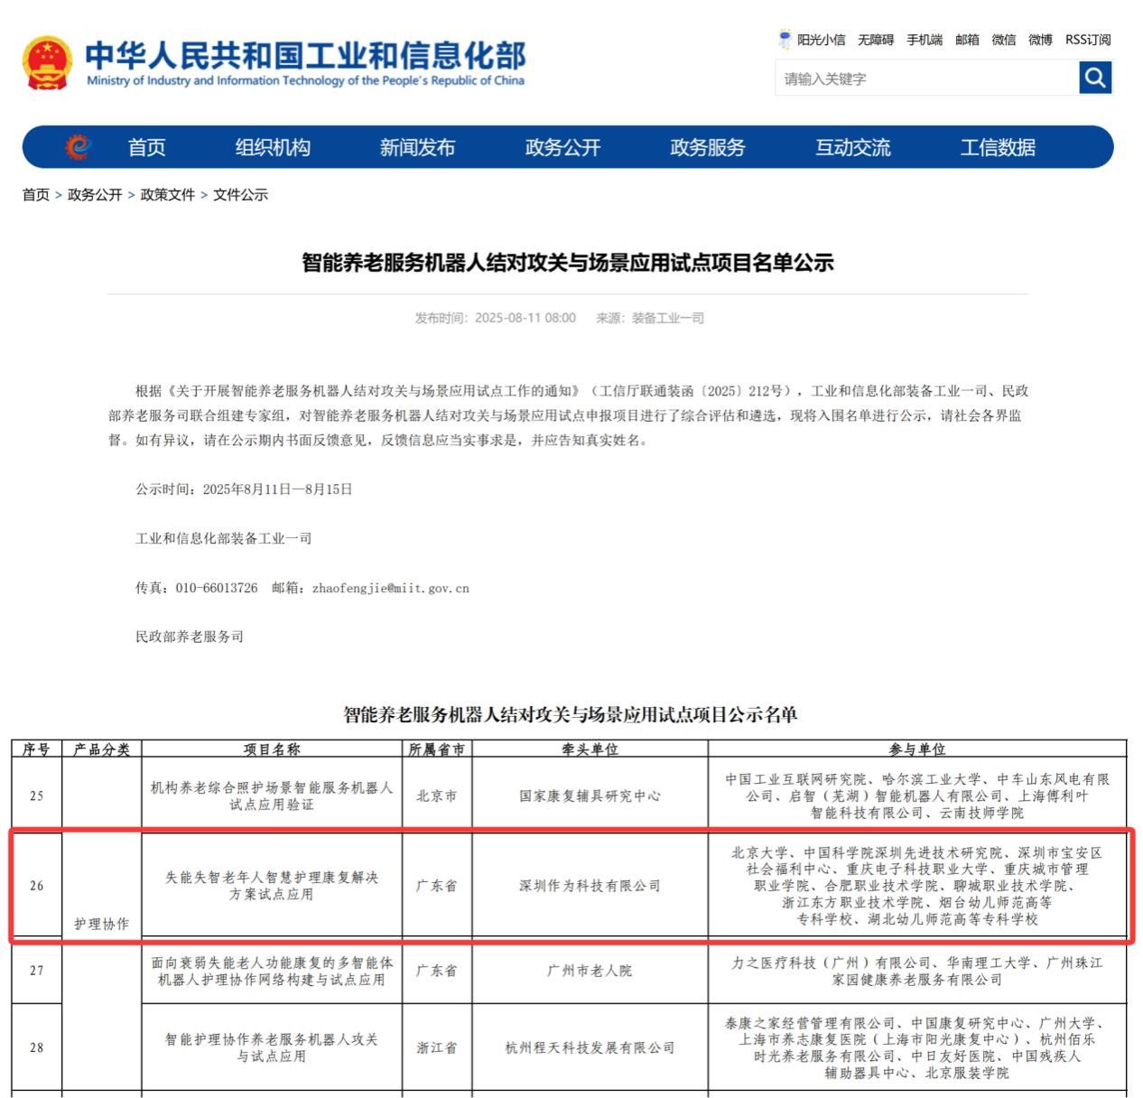Go to 新闻发布 section
1143x1098 pixels.
coord(417,147)
